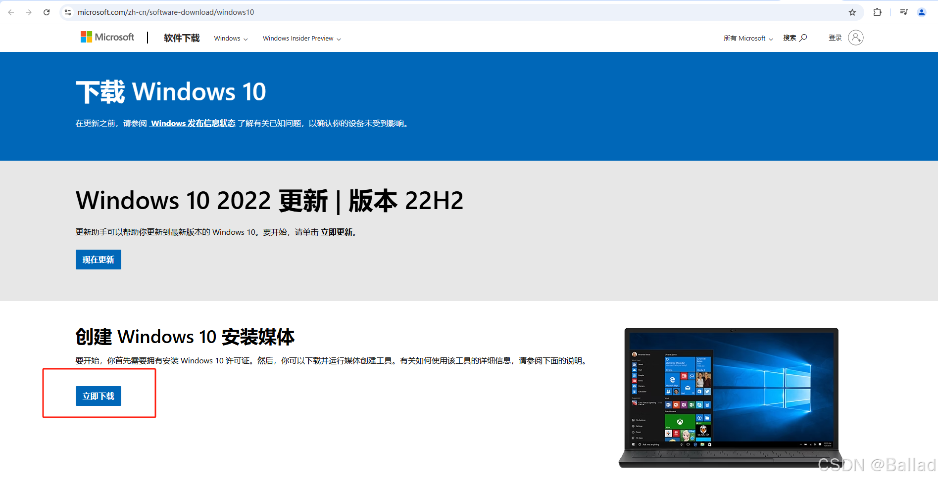Reload the page with the refresh icon

click(47, 12)
